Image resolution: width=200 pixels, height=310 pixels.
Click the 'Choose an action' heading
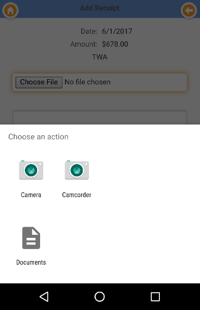[x=38, y=137]
